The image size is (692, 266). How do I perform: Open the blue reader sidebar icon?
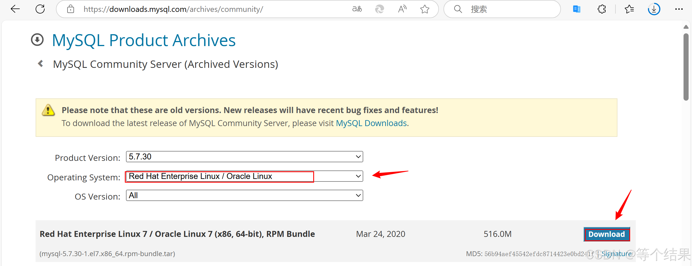576,9
